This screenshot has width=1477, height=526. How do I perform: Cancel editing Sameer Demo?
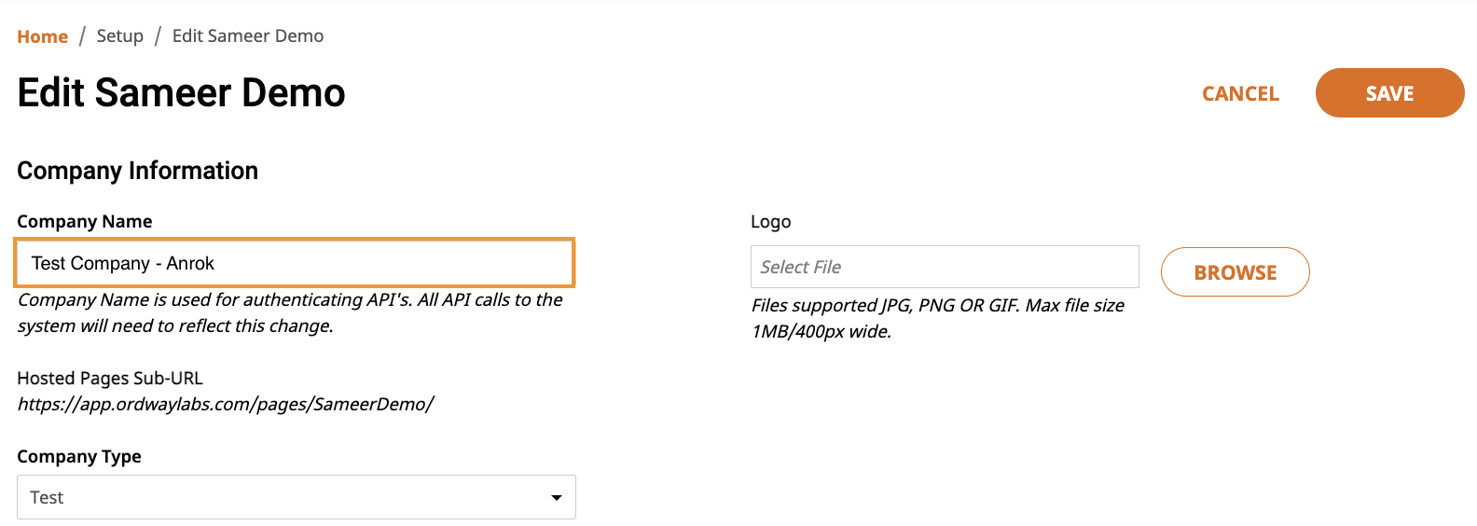(x=1240, y=93)
